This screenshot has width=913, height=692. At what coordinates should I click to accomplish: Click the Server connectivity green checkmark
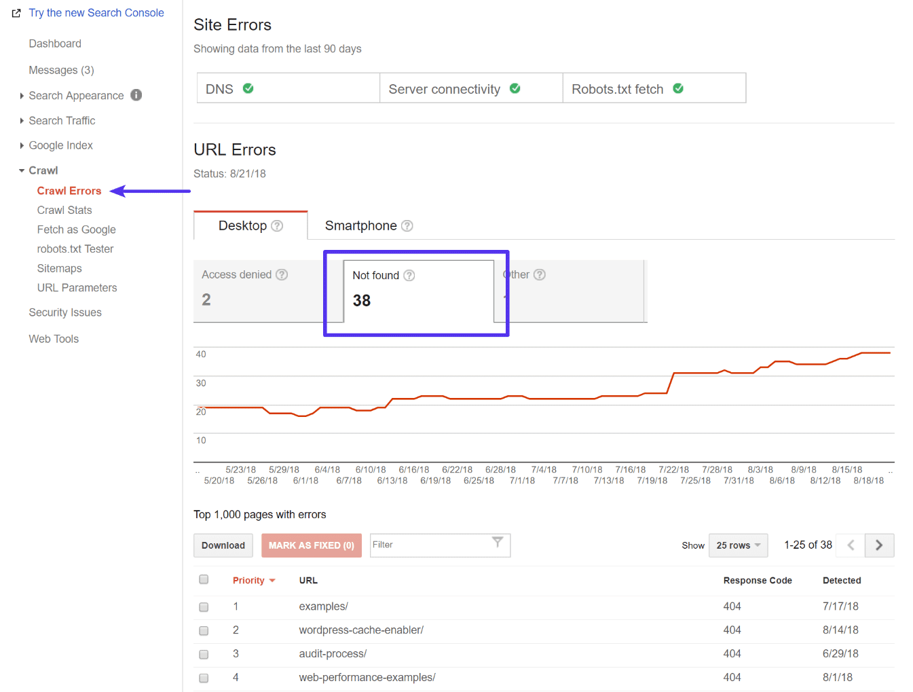(x=515, y=88)
